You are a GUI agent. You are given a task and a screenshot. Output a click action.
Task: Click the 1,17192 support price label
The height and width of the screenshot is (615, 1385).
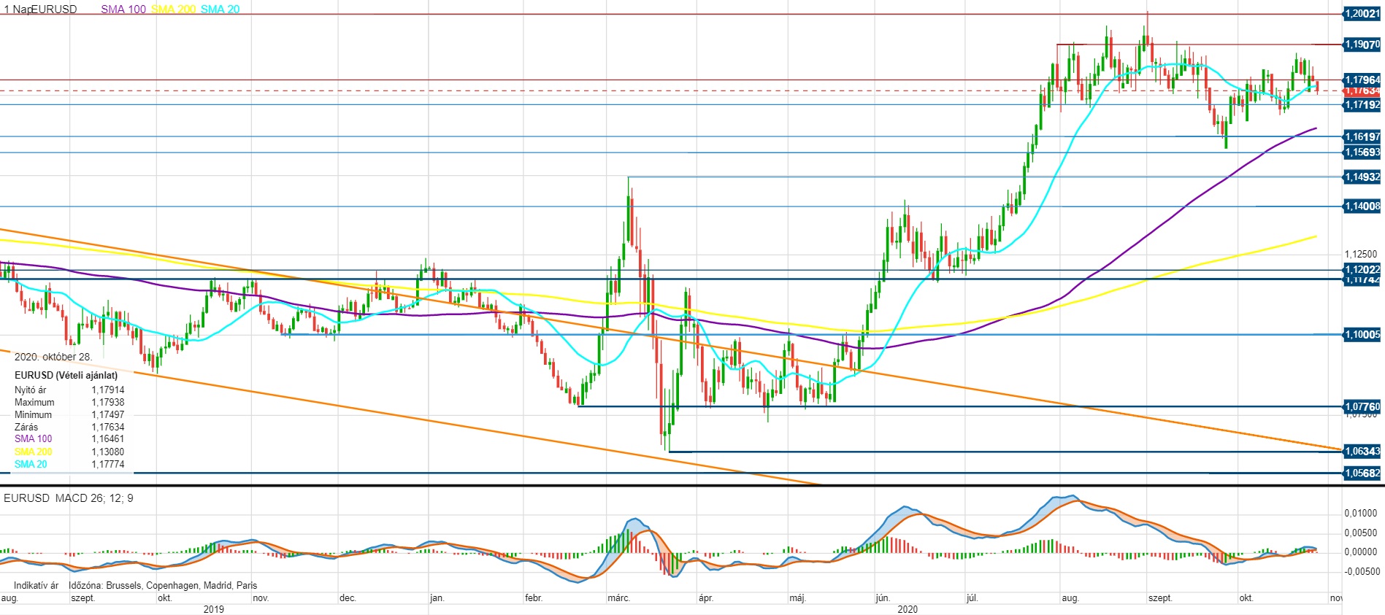(1362, 105)
